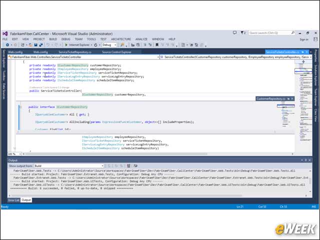Screen dimensions: 320x240
Task: Open the Internet Explorer browser target dropdown arrow
Action: point(91,45)
